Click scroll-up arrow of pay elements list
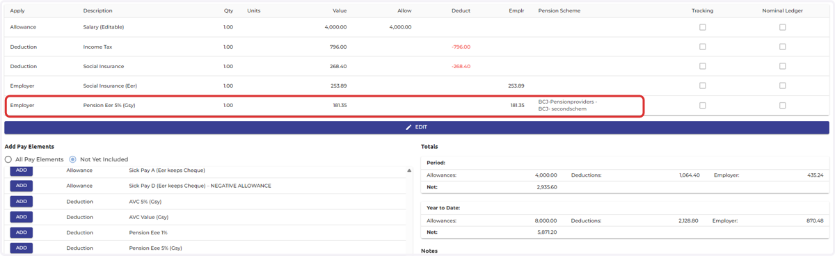 pos(409,170)
